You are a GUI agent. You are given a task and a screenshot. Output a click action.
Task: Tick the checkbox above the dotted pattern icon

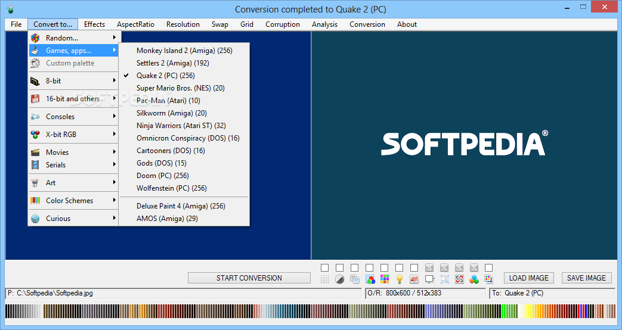324,268
